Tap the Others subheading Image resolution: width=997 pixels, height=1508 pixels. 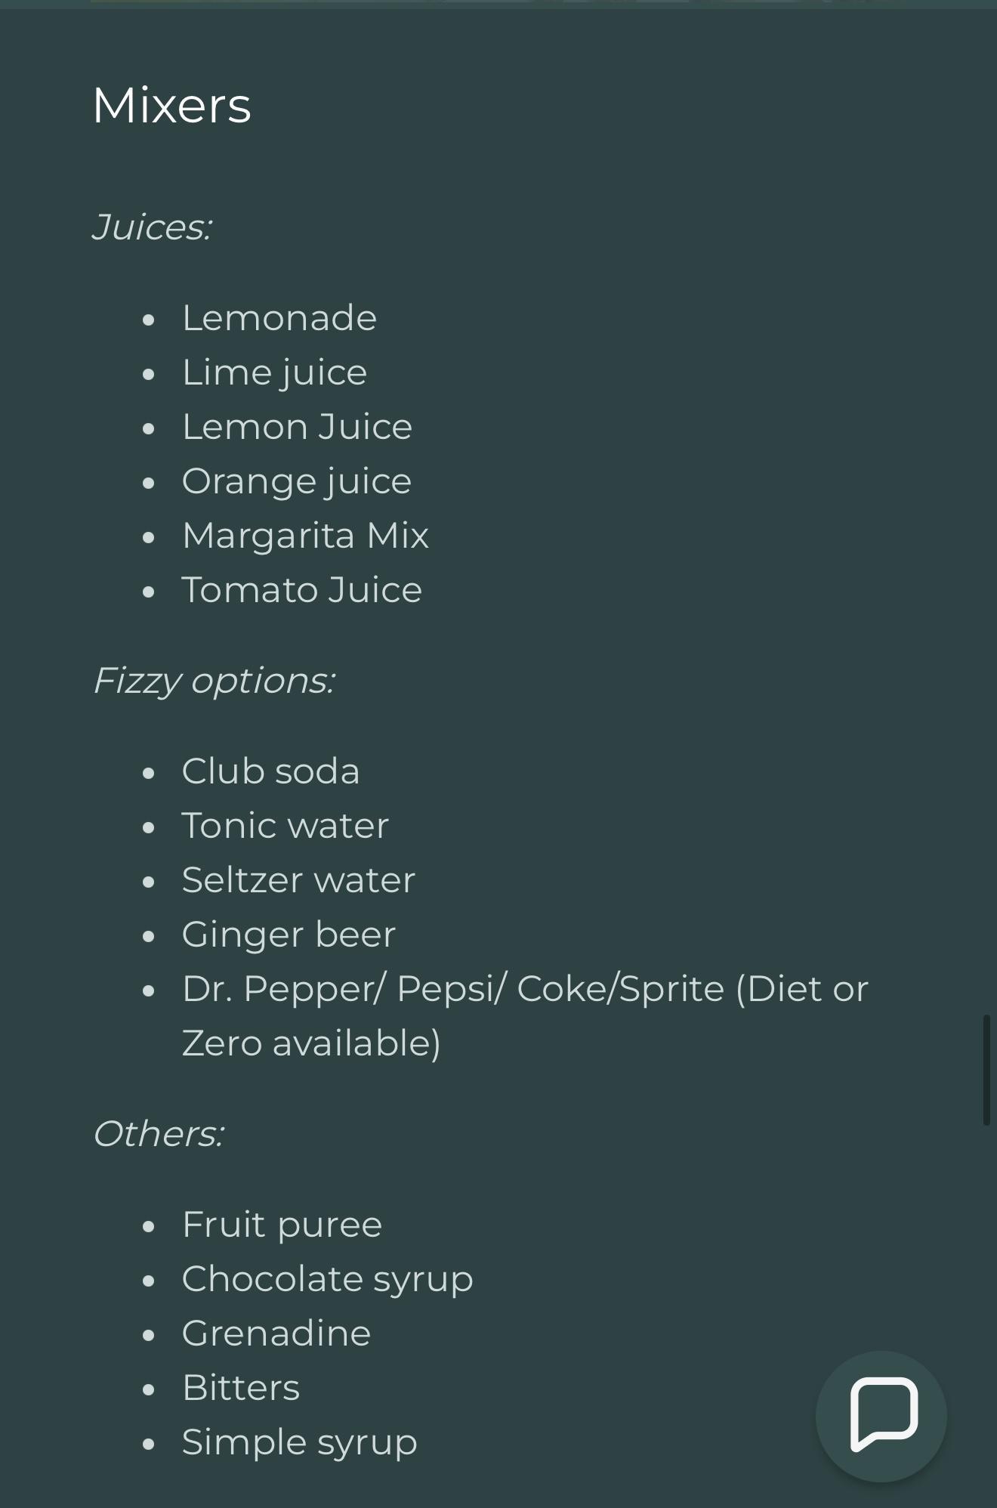pyautogui.click(x=158, y=1134)
